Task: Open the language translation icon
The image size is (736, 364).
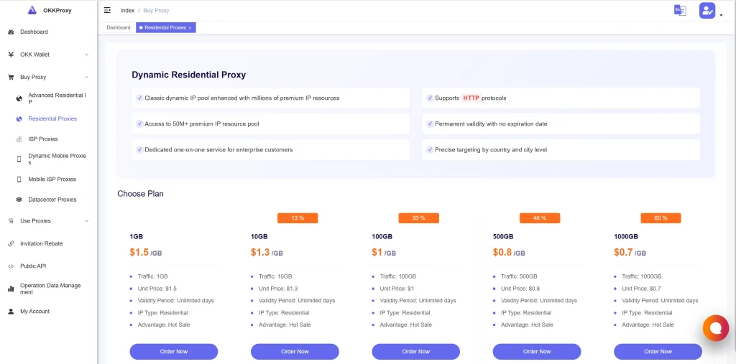Action: click(679, 10)
